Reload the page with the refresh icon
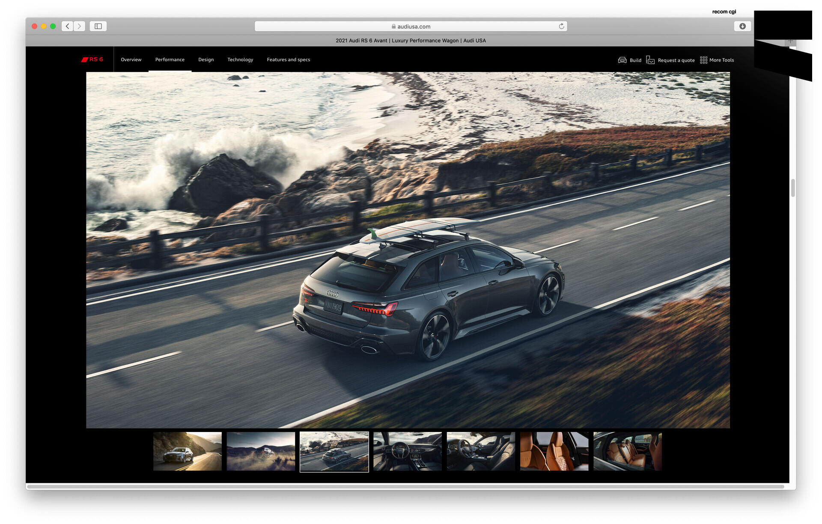This screenshot has width=822, height=524. pyautogui.click(x=561, y=26)
